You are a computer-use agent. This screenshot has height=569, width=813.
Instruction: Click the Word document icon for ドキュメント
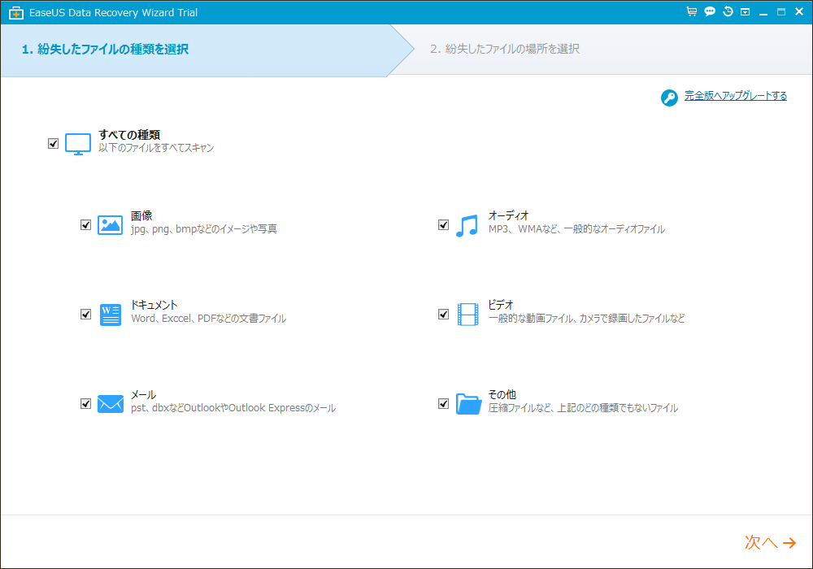click(110, 315)
